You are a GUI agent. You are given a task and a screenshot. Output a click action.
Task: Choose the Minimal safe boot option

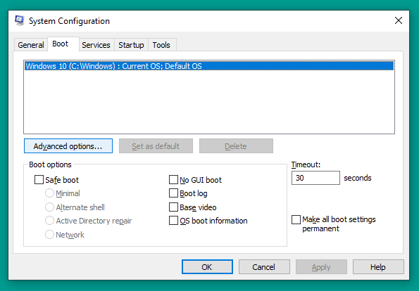tap(49, 193)
